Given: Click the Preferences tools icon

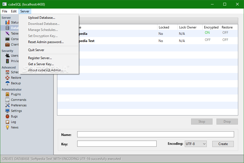Looking at the screenshot, I should click(x=7, y=105).
